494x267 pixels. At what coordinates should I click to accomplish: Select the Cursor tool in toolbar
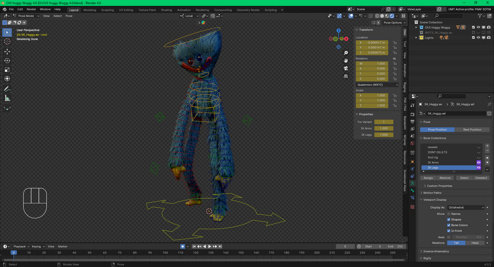pos(7,42)
